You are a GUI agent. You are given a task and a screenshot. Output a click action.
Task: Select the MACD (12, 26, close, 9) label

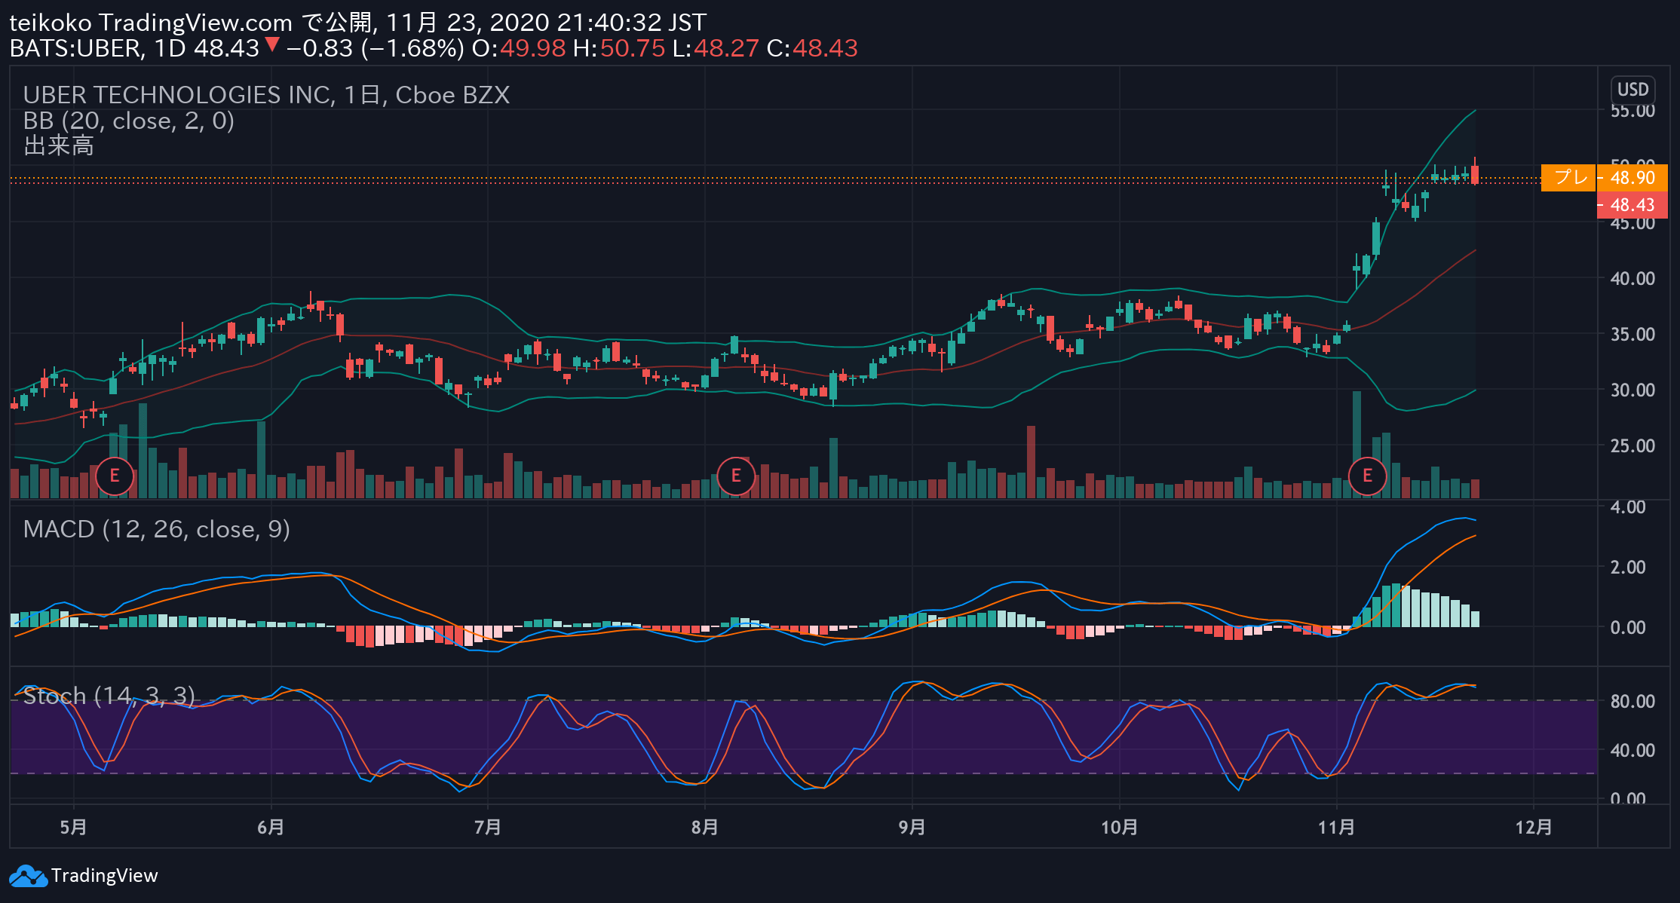pos(157,529)
